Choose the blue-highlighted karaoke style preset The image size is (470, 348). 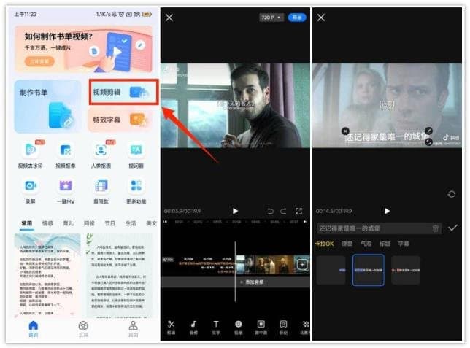pyautogui.click(x=369, y=270)
